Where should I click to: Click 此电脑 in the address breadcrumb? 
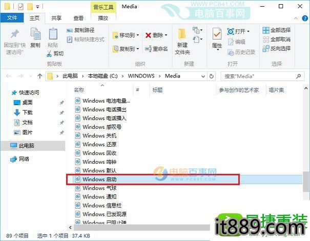(x=70, y=76)
